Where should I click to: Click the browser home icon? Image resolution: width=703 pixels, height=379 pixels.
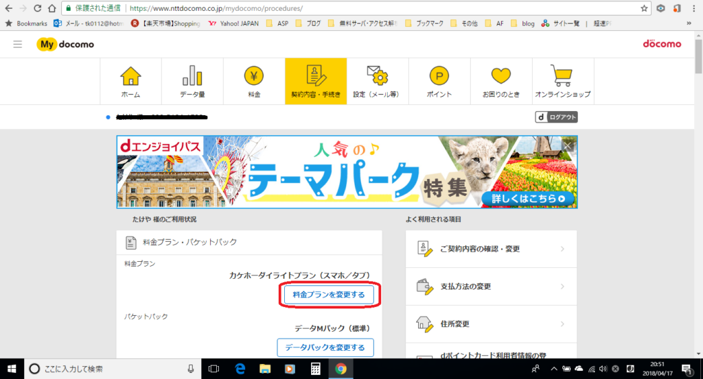52,8
